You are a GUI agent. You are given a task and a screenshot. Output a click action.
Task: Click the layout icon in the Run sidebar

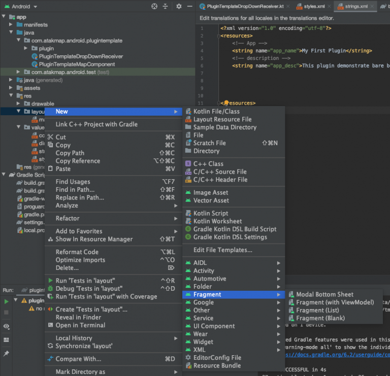click(6, 339)
